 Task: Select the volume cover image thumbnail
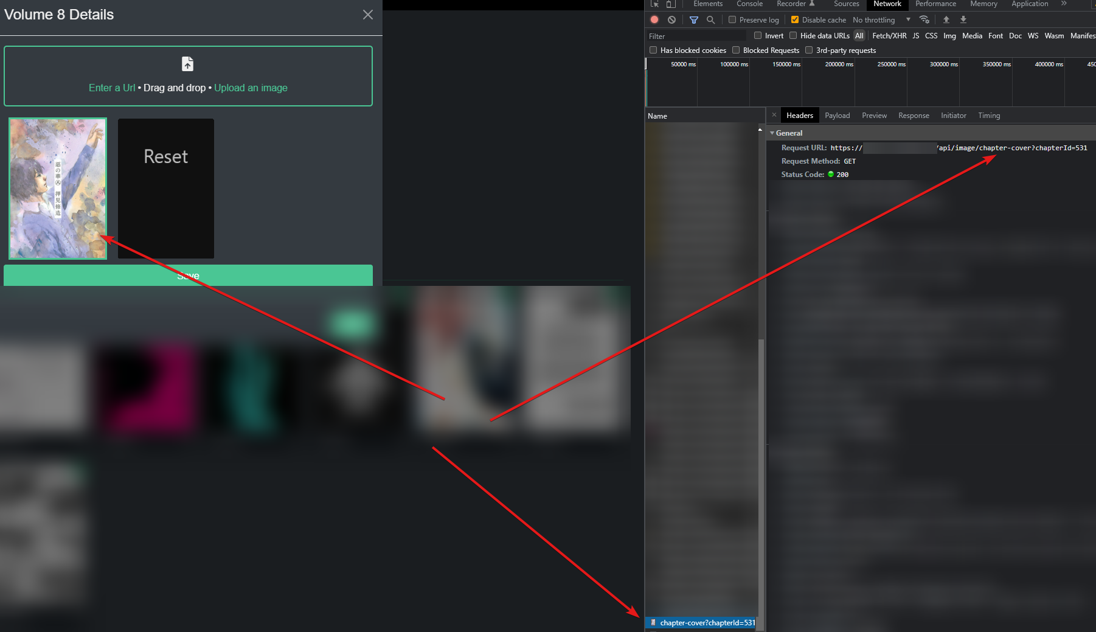[x=58, y=189]
